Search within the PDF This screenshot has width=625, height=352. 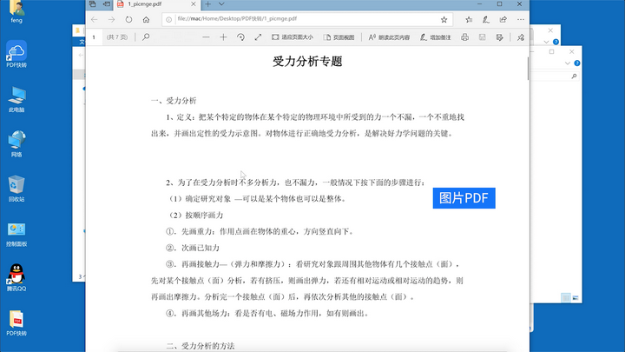pyautogui.click(x=146, y=37)
